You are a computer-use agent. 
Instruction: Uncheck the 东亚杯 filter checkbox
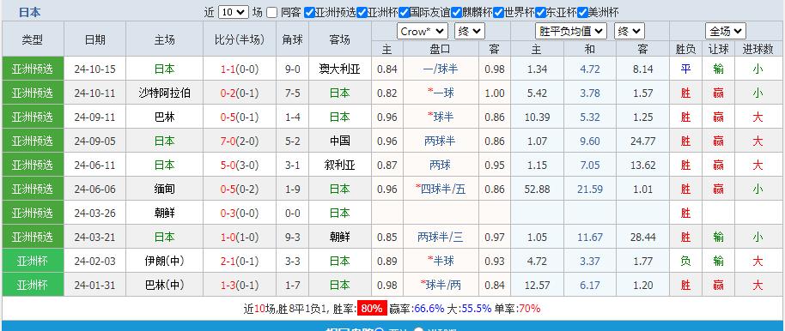(x=540, y=13)
